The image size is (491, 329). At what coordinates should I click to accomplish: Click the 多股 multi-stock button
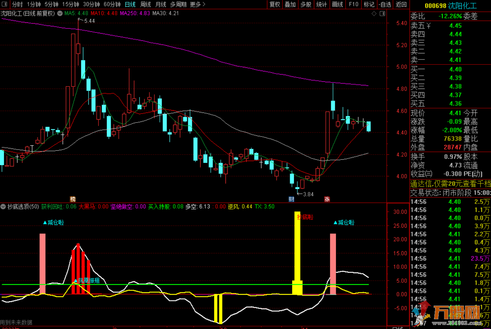click(x=306, y=4)
